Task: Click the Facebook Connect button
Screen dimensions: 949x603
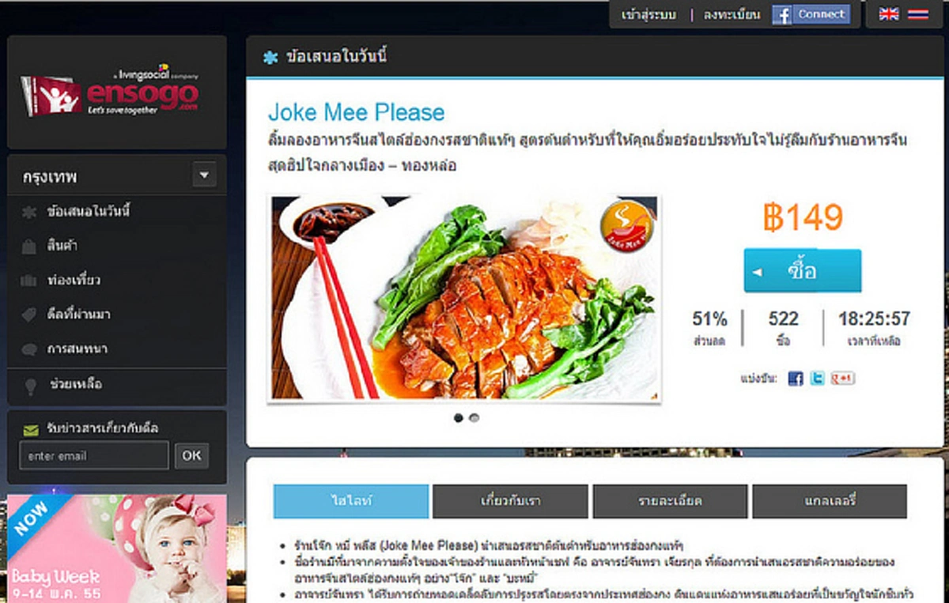Action: pos(811,14)
